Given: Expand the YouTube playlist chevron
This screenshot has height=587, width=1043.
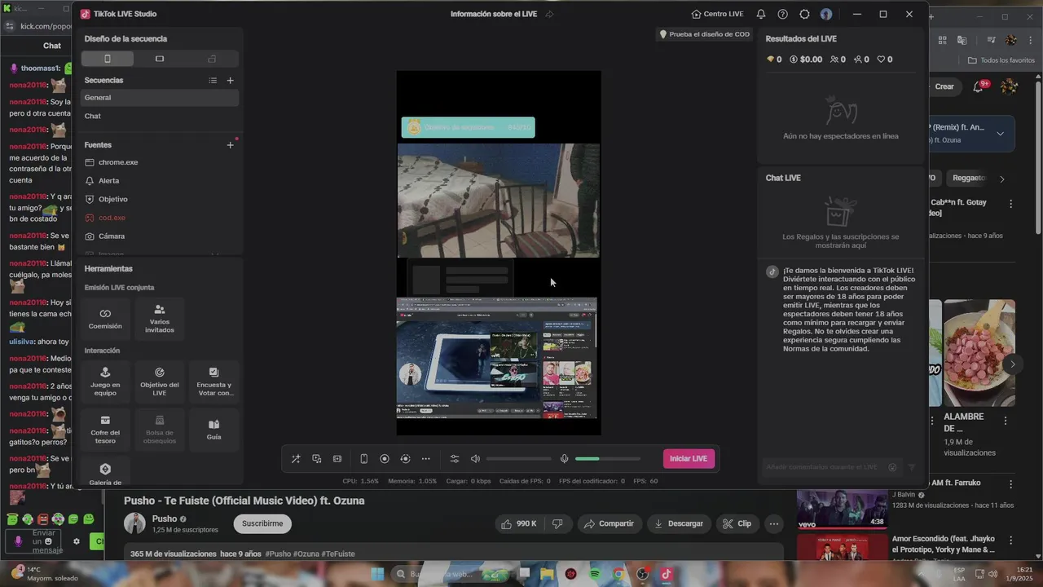Looking at the screenshot, I should coord(1001,134).
